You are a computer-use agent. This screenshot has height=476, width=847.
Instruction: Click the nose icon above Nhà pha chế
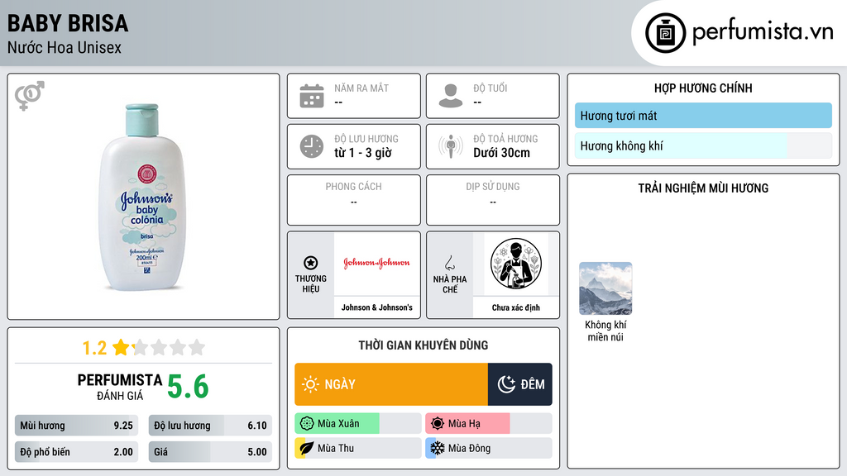click(x=449, y=263)
